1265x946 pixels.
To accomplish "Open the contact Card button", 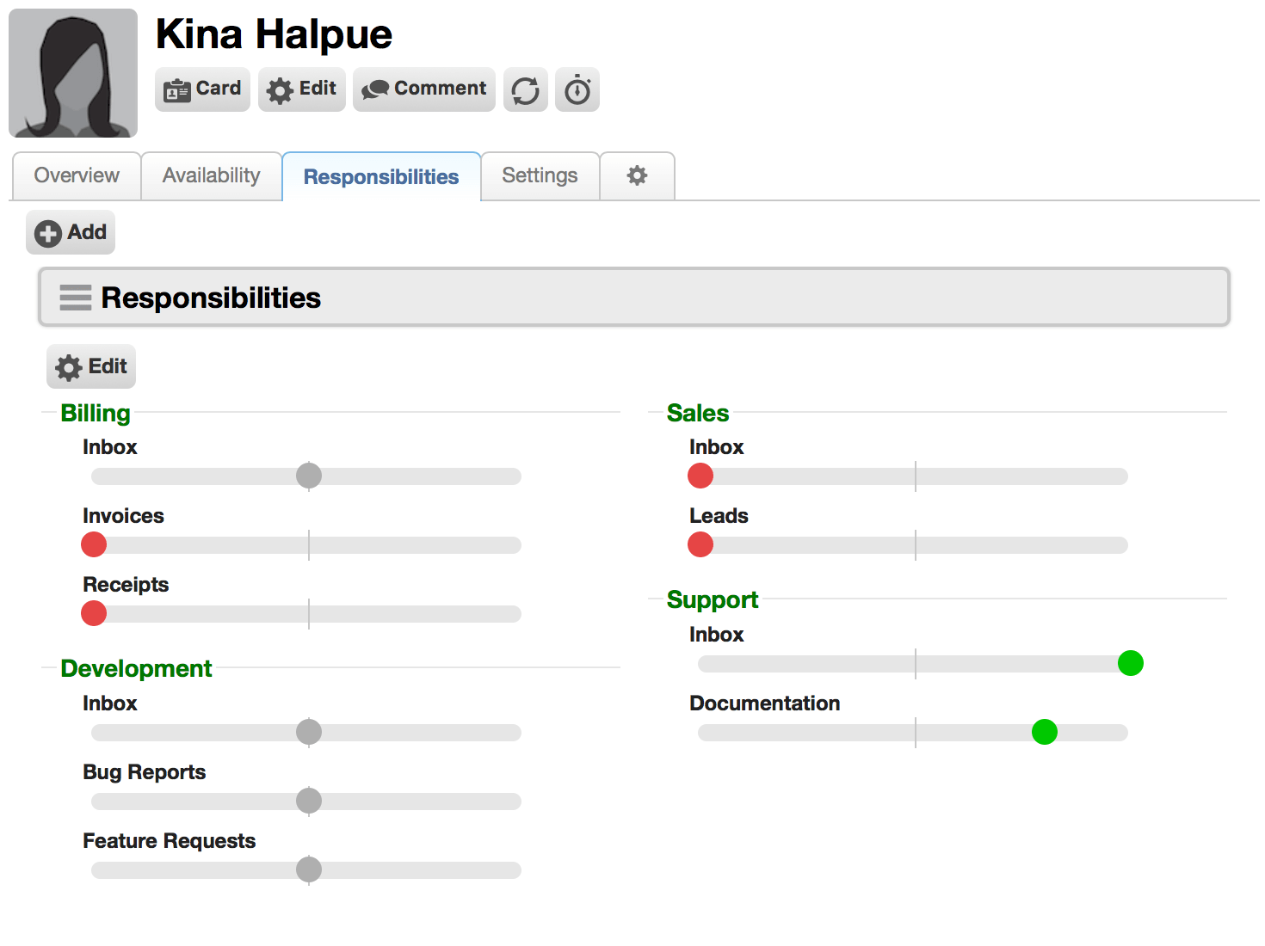I will coord(202,89).
